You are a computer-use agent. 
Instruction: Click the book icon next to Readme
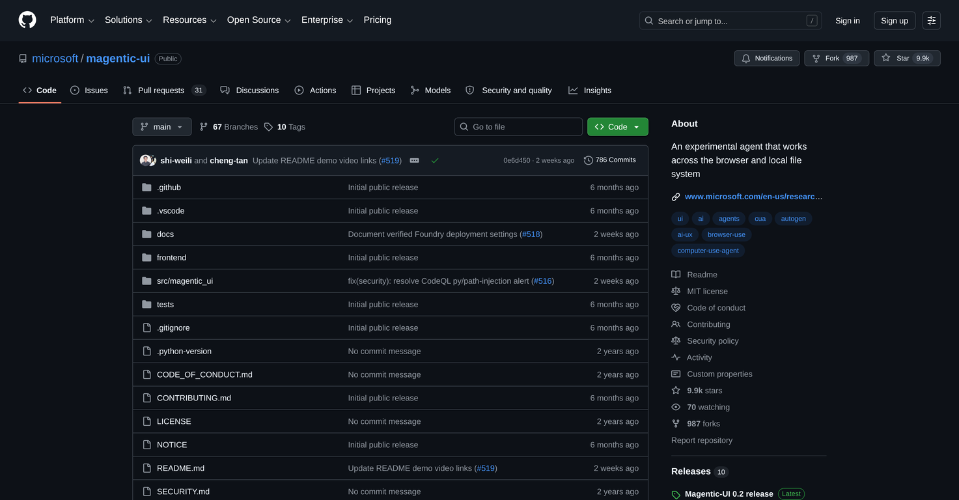(676, 275)
